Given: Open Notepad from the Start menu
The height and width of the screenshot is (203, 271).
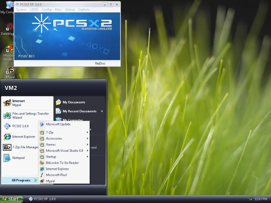Looking at the screenshot, I should point(20,158).
